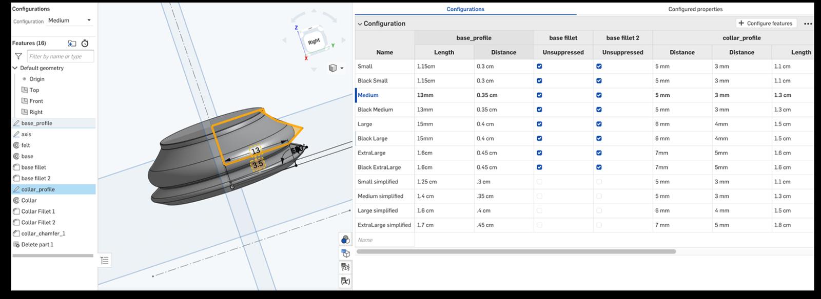Click the configuration panel cube icon
821x299 pixels.
(345, 253)
